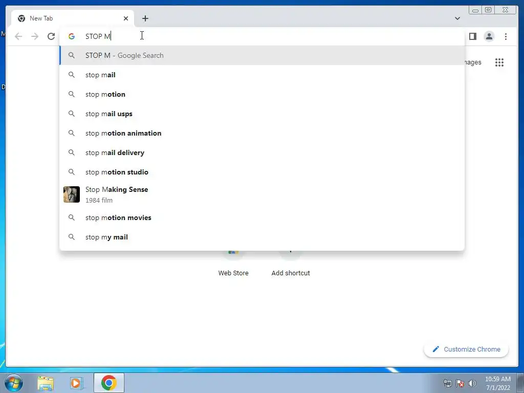This screenshot has width=524, height=393.
Task: Open the profile avatar icon
Action: tap(489, 36)
